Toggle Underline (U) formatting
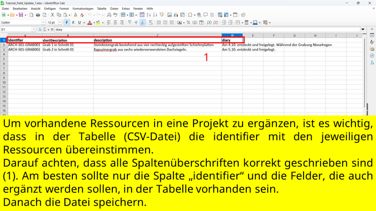This screenshot has height=211, width=376. [79, 23]
